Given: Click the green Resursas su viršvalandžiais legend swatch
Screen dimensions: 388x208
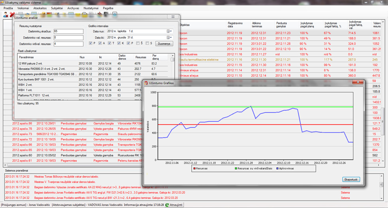Looking at the screenshot, I should click(x=236, y=169).
